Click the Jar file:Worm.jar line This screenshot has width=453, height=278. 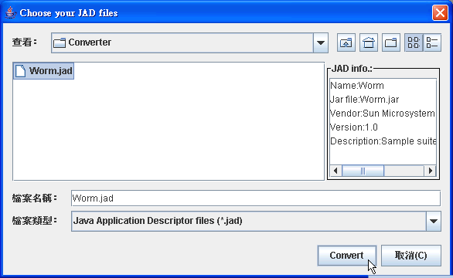[x=364, y=100]
